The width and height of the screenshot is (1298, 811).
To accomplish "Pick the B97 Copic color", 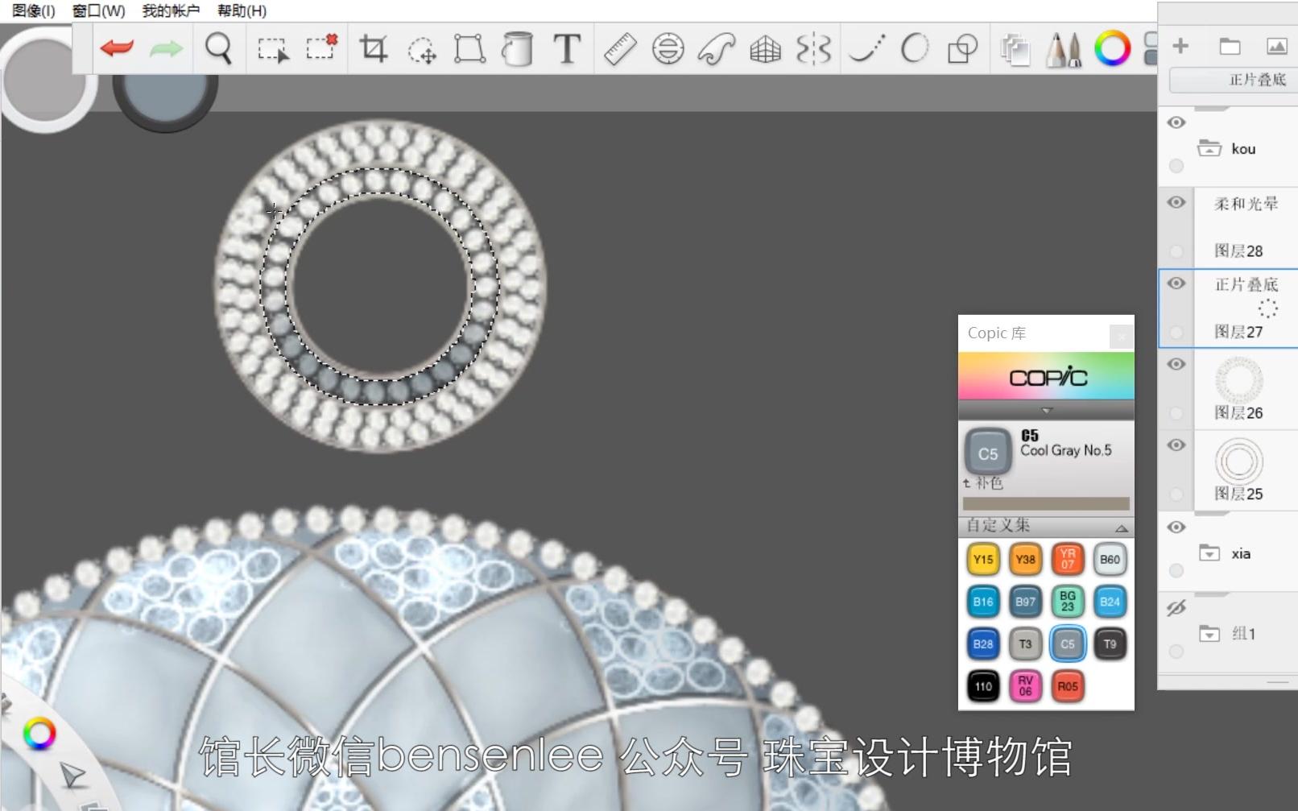I will tap(1025, 602).
